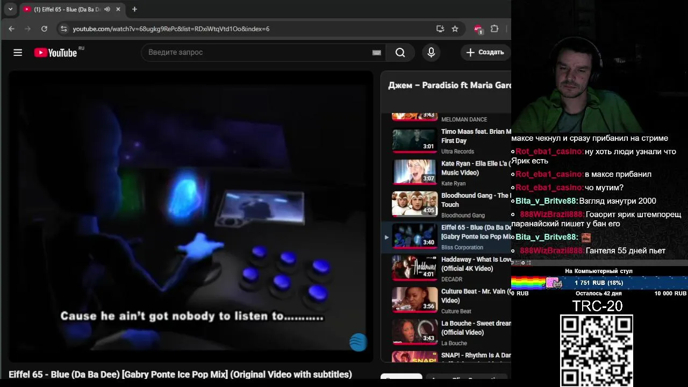
Task: Reload the YouTube page
Action: coord(44,28)
